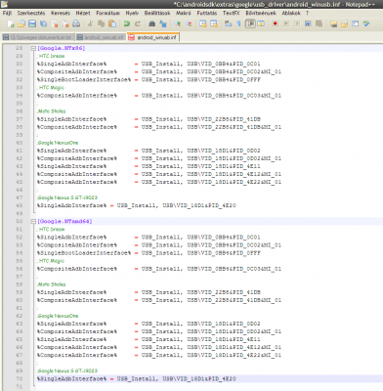The width and height of the screenshot is (383, 391).
Task: Click the user-defined language icon
Action: point(261,23)
